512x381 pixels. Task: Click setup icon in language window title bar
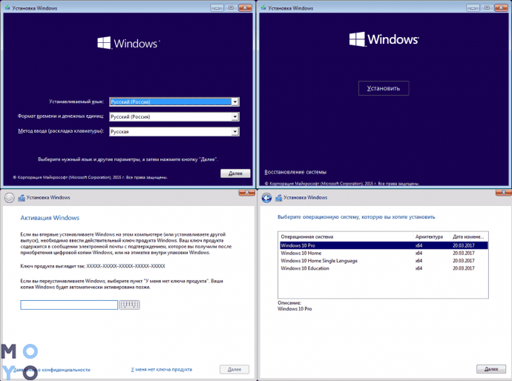[x=7, y=7]
